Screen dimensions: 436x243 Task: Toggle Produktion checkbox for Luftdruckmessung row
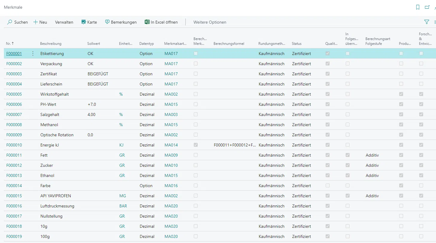pos(401,206)
